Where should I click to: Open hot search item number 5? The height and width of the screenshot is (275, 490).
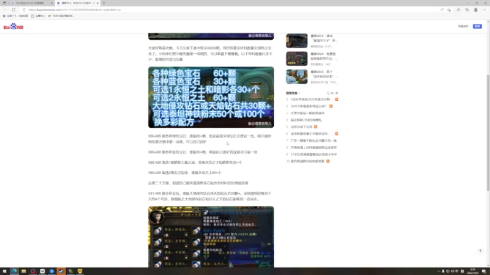(x=301, y=127)
